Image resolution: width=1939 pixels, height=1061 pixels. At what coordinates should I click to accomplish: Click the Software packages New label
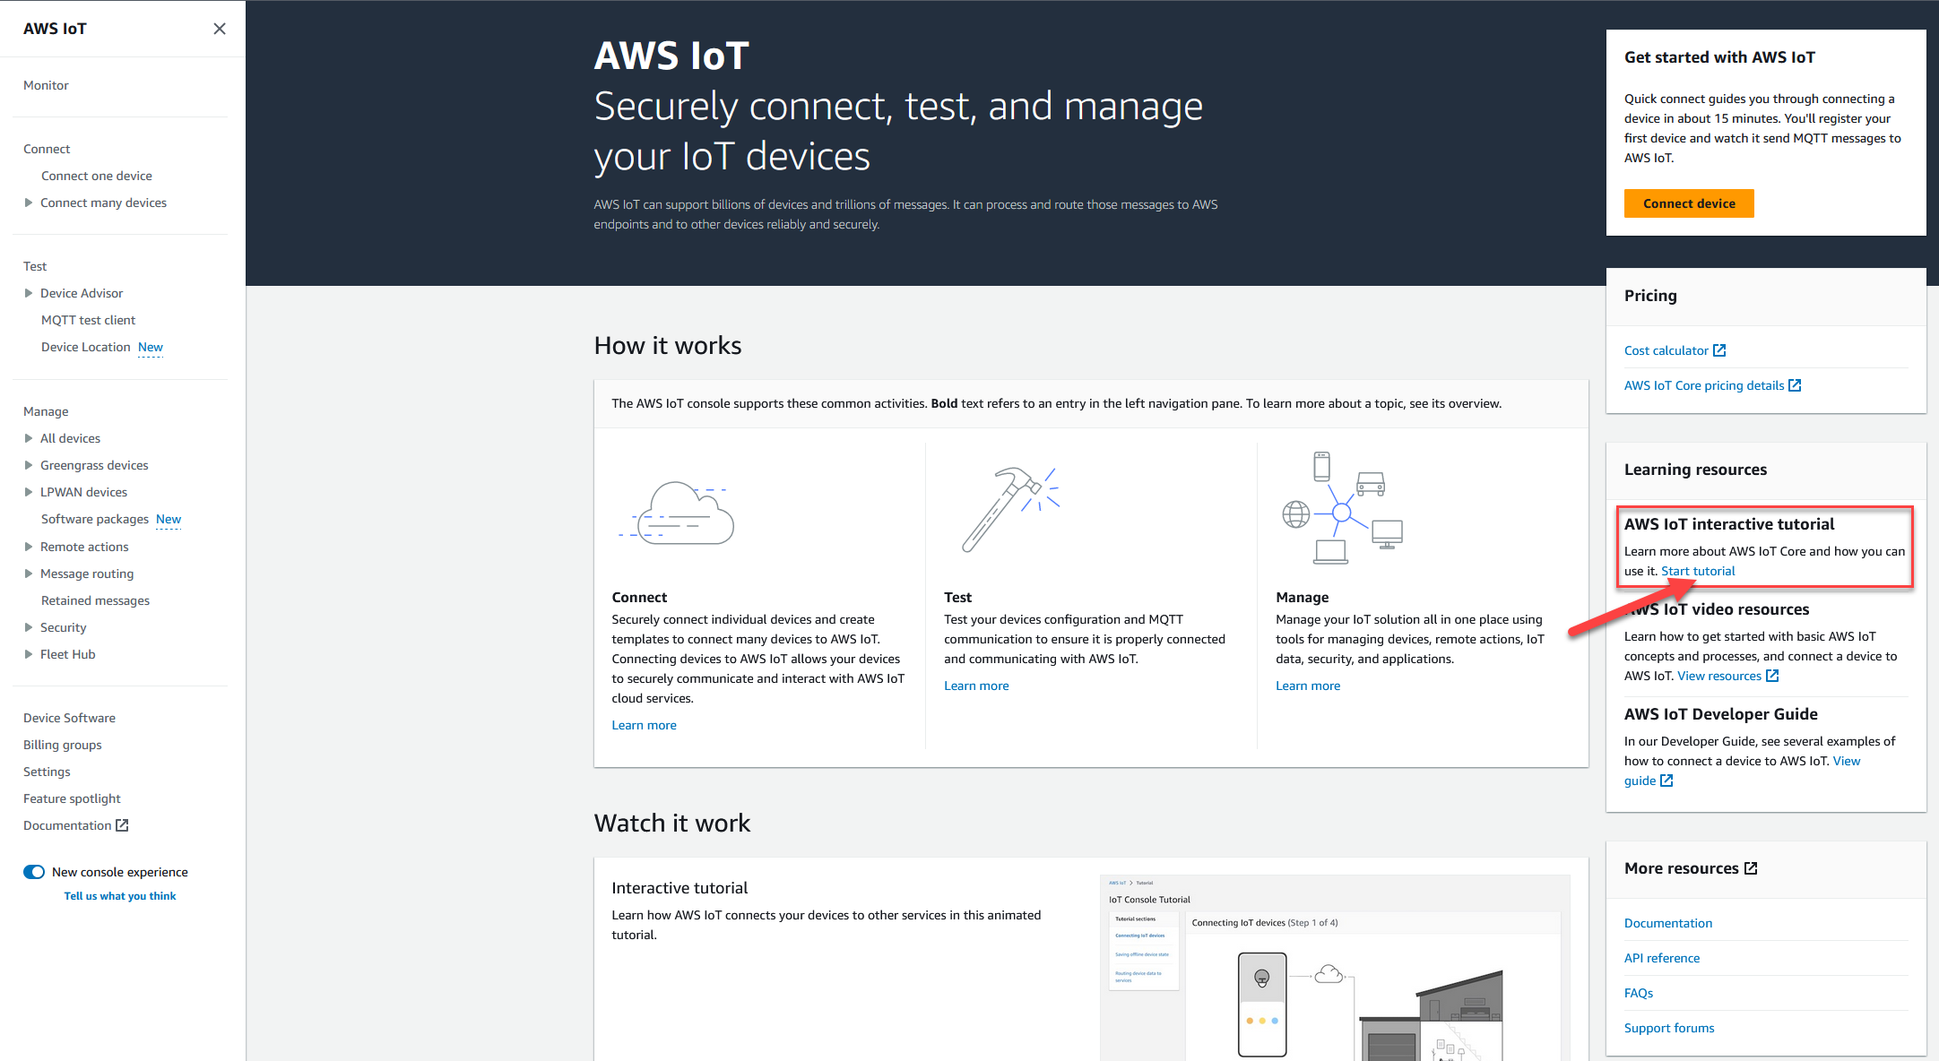click(109, 519)
